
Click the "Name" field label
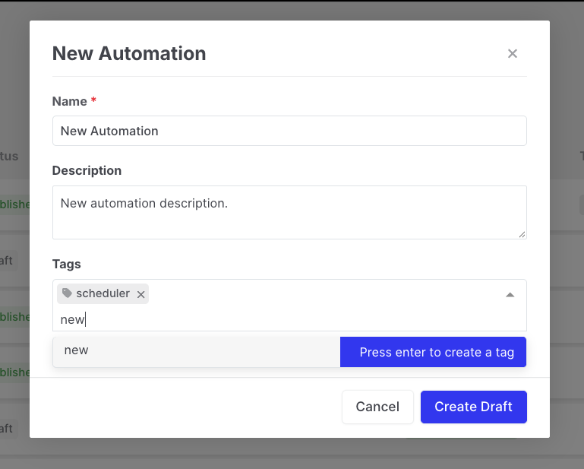click(70, 101)
